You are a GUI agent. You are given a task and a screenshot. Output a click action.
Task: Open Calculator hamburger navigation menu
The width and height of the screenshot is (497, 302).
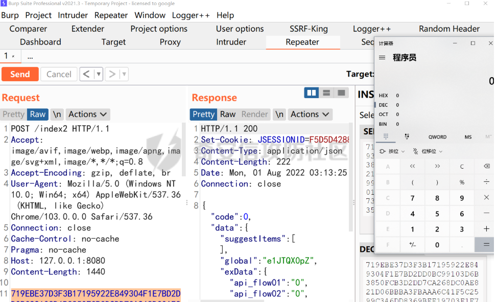382,57
